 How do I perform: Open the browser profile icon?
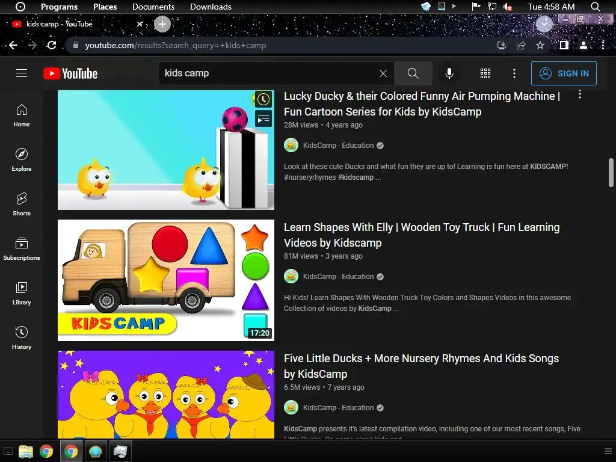(x=584, y=45)
